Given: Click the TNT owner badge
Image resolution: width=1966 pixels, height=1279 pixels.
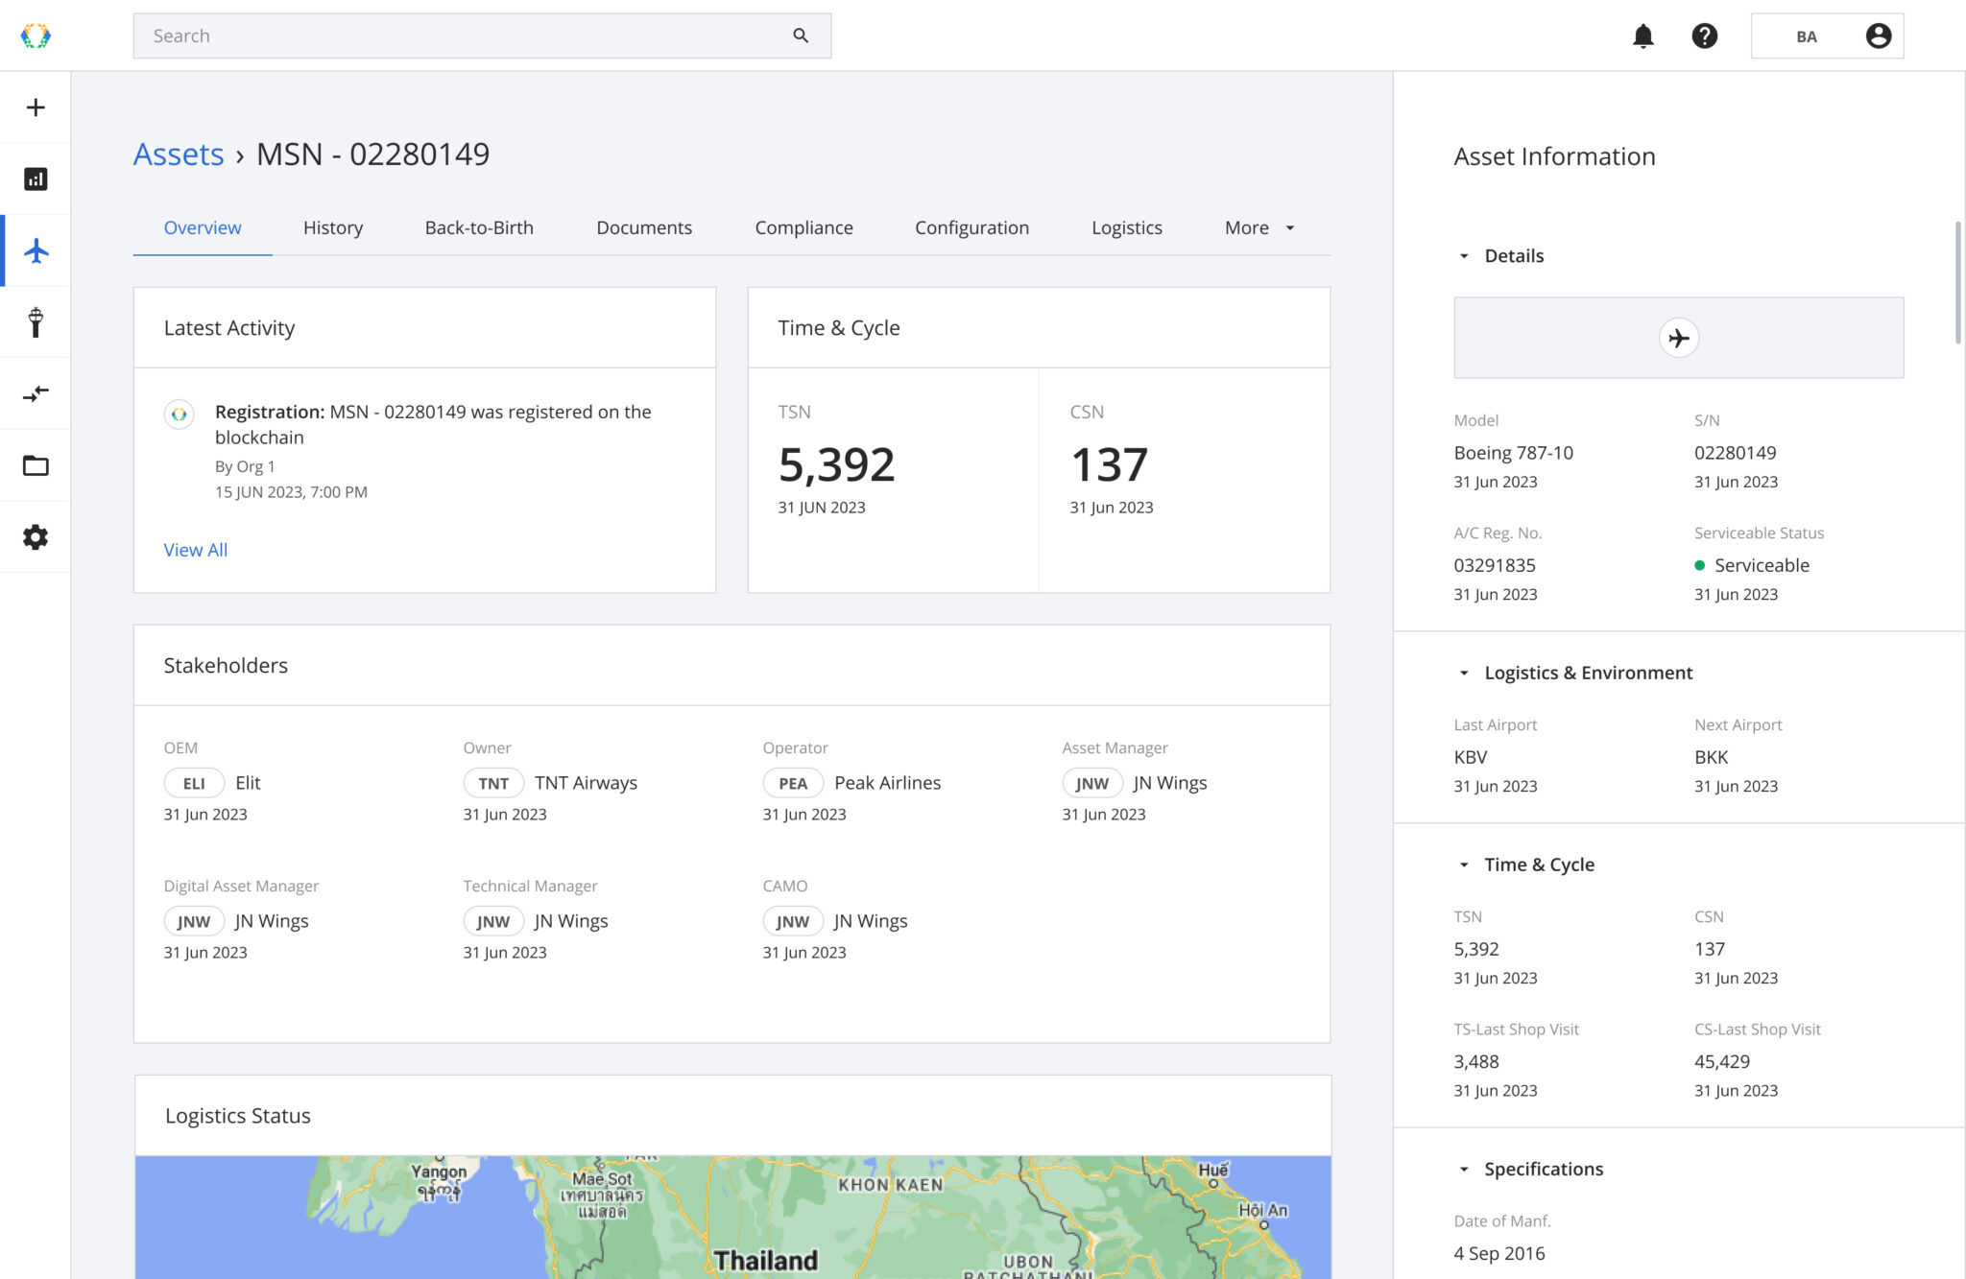Looking at the screenshot, I should point(493,784).
